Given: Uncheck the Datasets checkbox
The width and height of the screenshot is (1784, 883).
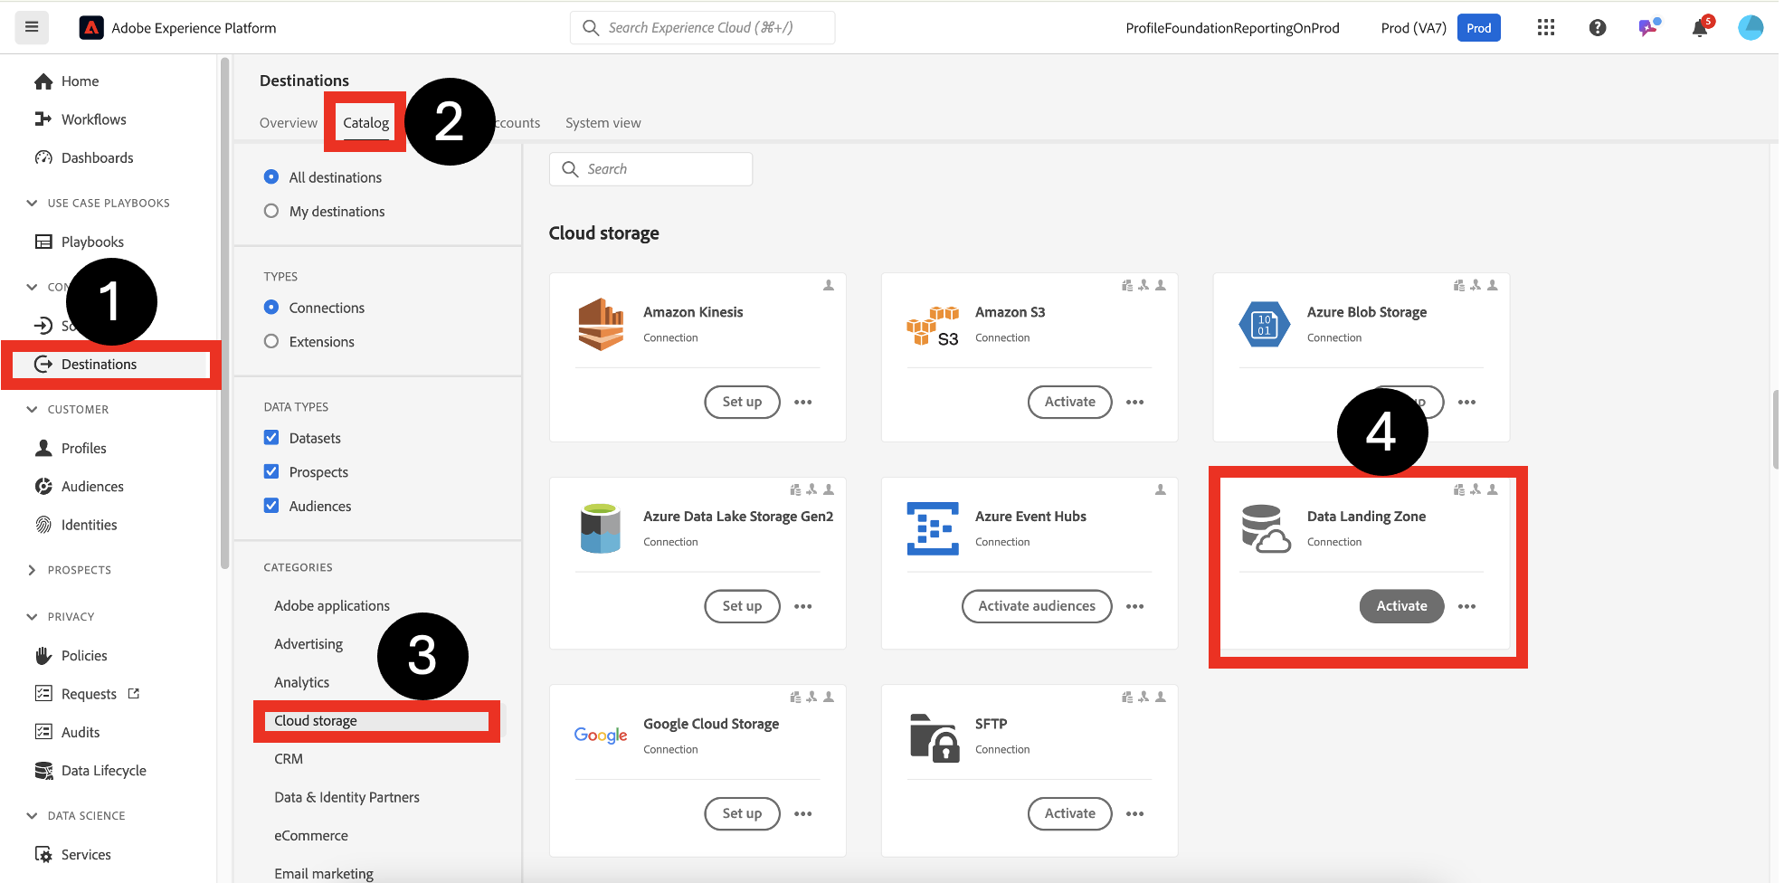Looking at the screenshot, I should [x=271, y=438].
